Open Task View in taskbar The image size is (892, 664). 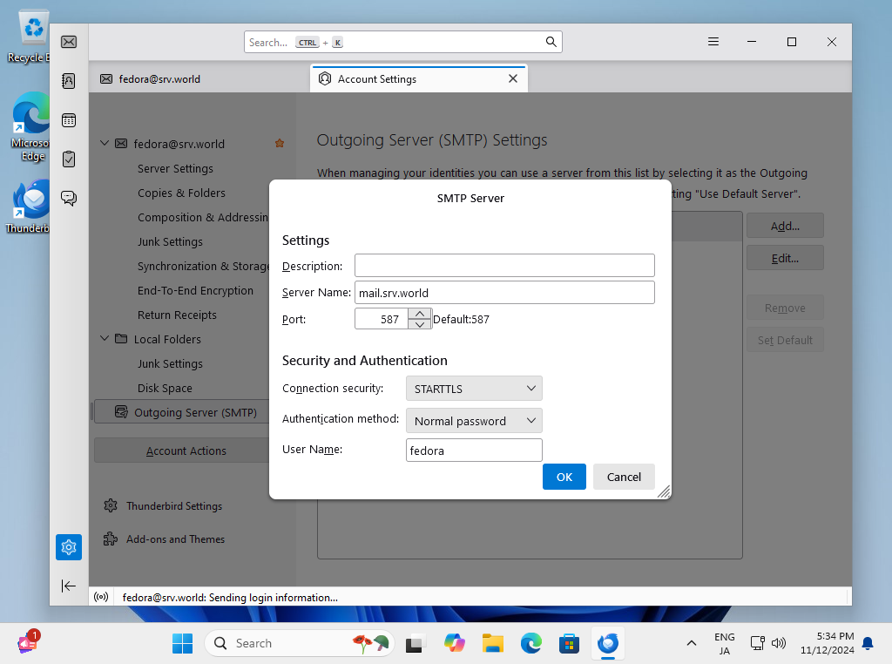point(416,643)
